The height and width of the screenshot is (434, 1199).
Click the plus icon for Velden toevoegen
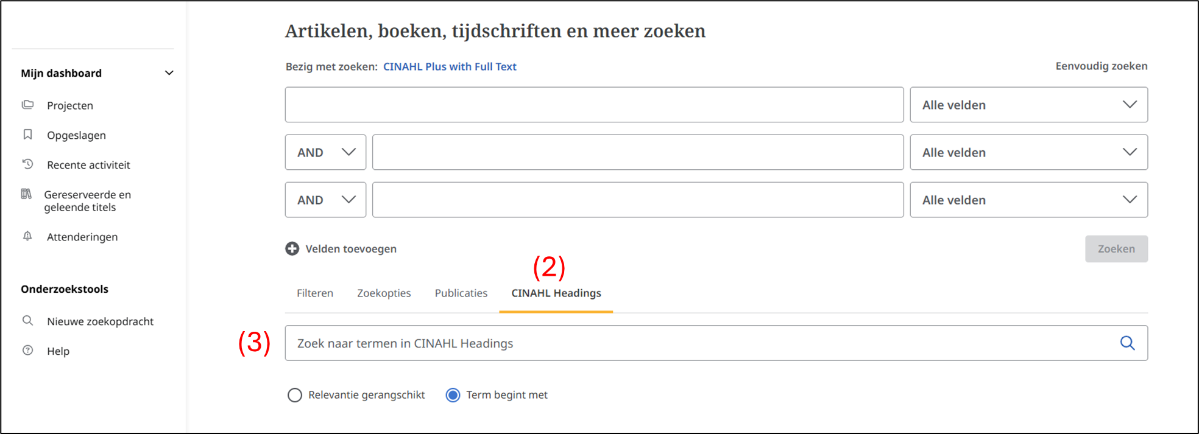(x=292, y=248)
